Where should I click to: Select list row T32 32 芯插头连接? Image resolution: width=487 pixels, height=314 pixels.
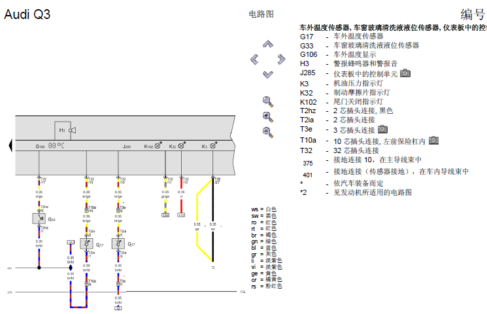(339, 150)
